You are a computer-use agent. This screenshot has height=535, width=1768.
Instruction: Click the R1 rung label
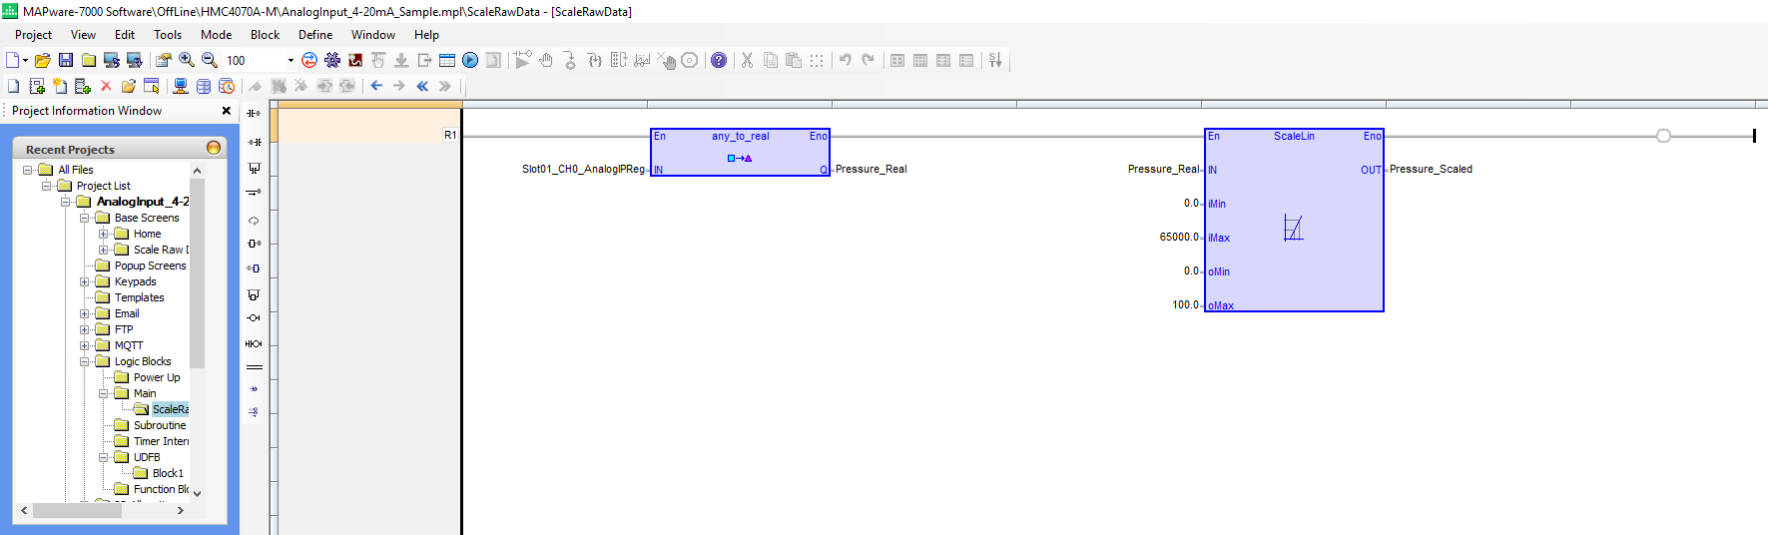coord(450,135)
